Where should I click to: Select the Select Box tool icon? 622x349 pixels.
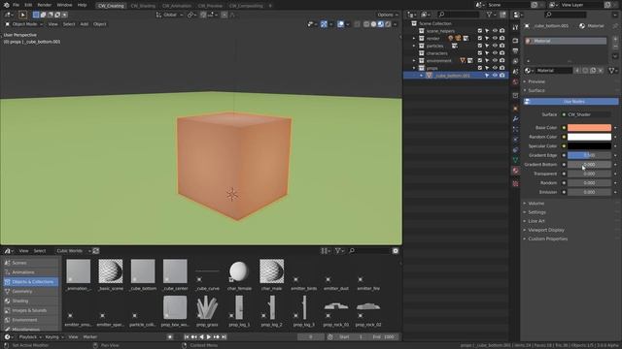22,15
